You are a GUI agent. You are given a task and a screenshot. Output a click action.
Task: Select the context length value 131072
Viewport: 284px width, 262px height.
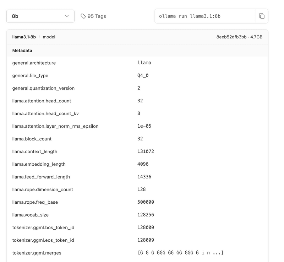click(x=146, y=151)
